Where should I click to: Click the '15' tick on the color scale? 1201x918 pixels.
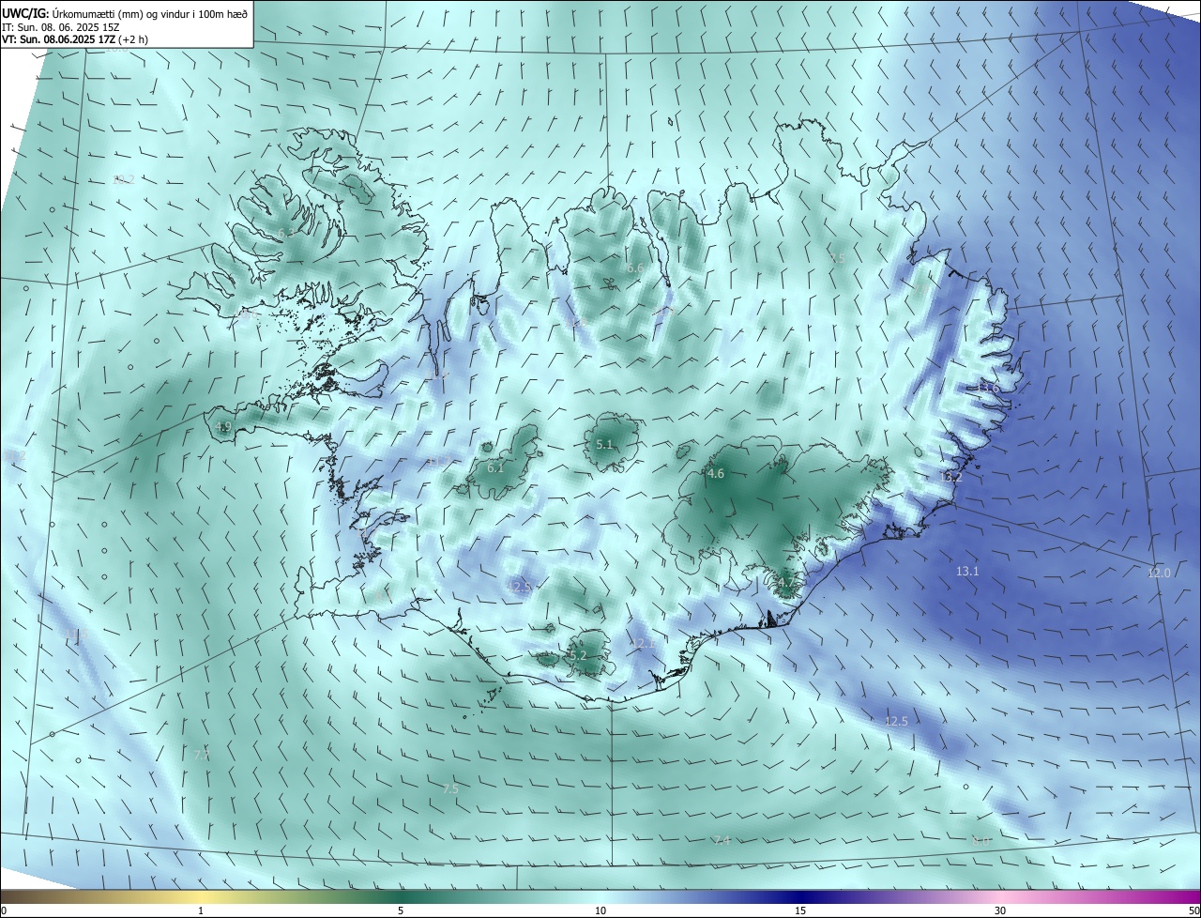pos(800,910)
